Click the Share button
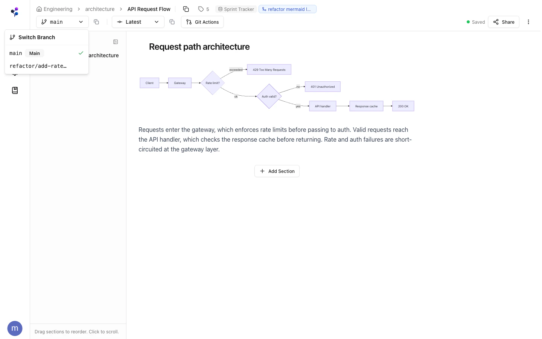This screenshot has height=339, width=542. point(504,22)
